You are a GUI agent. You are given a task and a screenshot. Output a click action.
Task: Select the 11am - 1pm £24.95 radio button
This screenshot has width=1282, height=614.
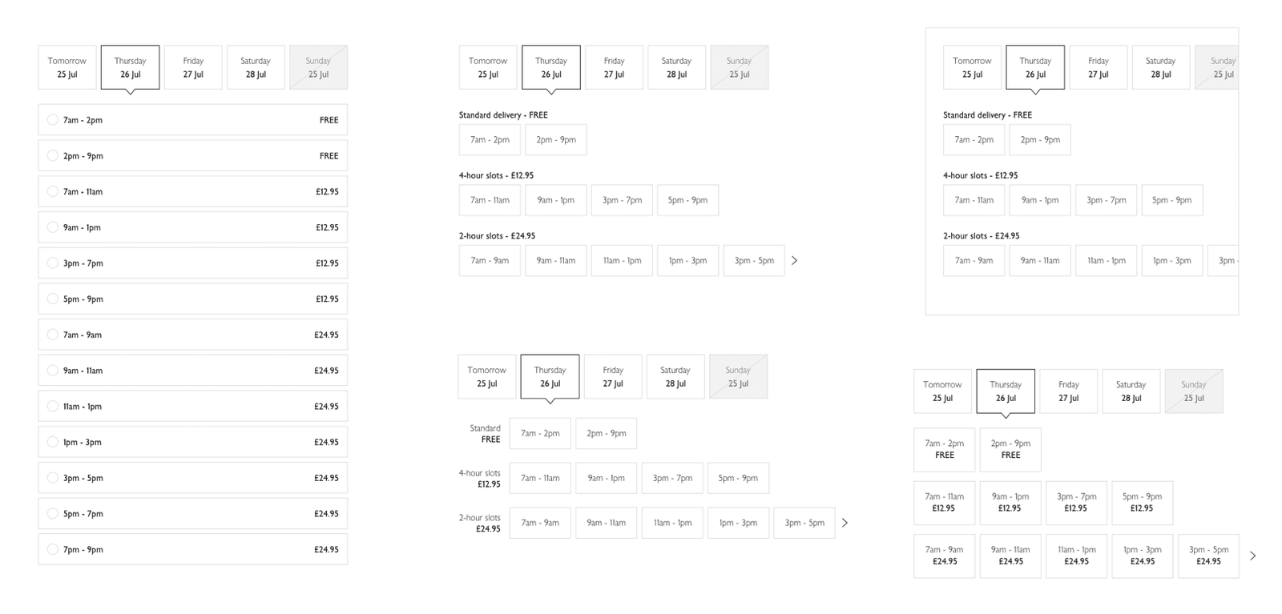tap(53, 406)
